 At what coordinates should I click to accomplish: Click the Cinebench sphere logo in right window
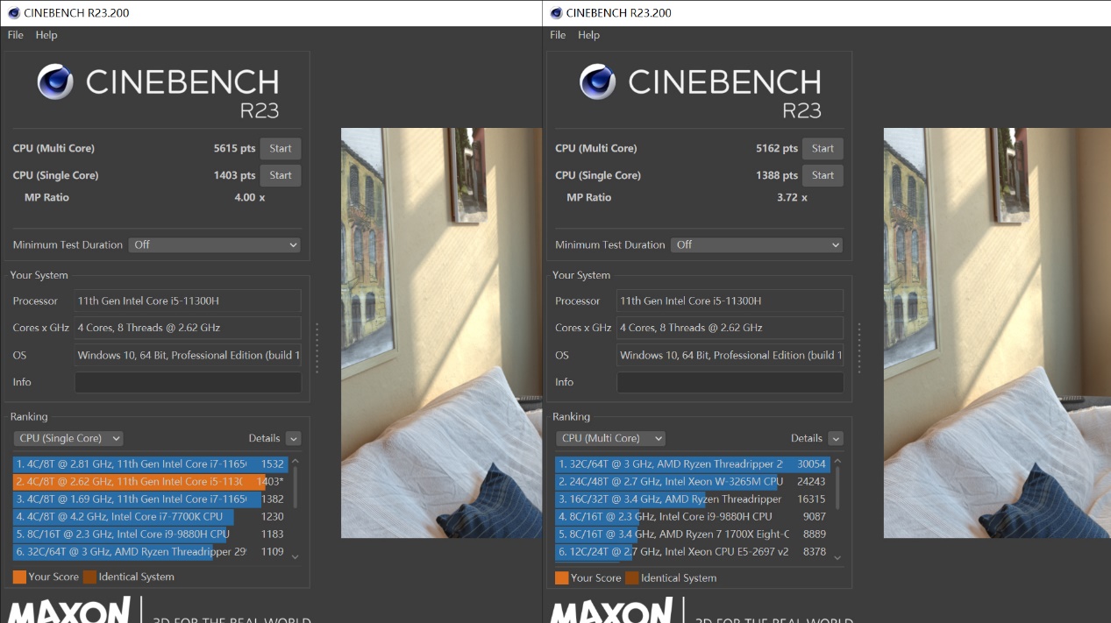click(597, 81)
